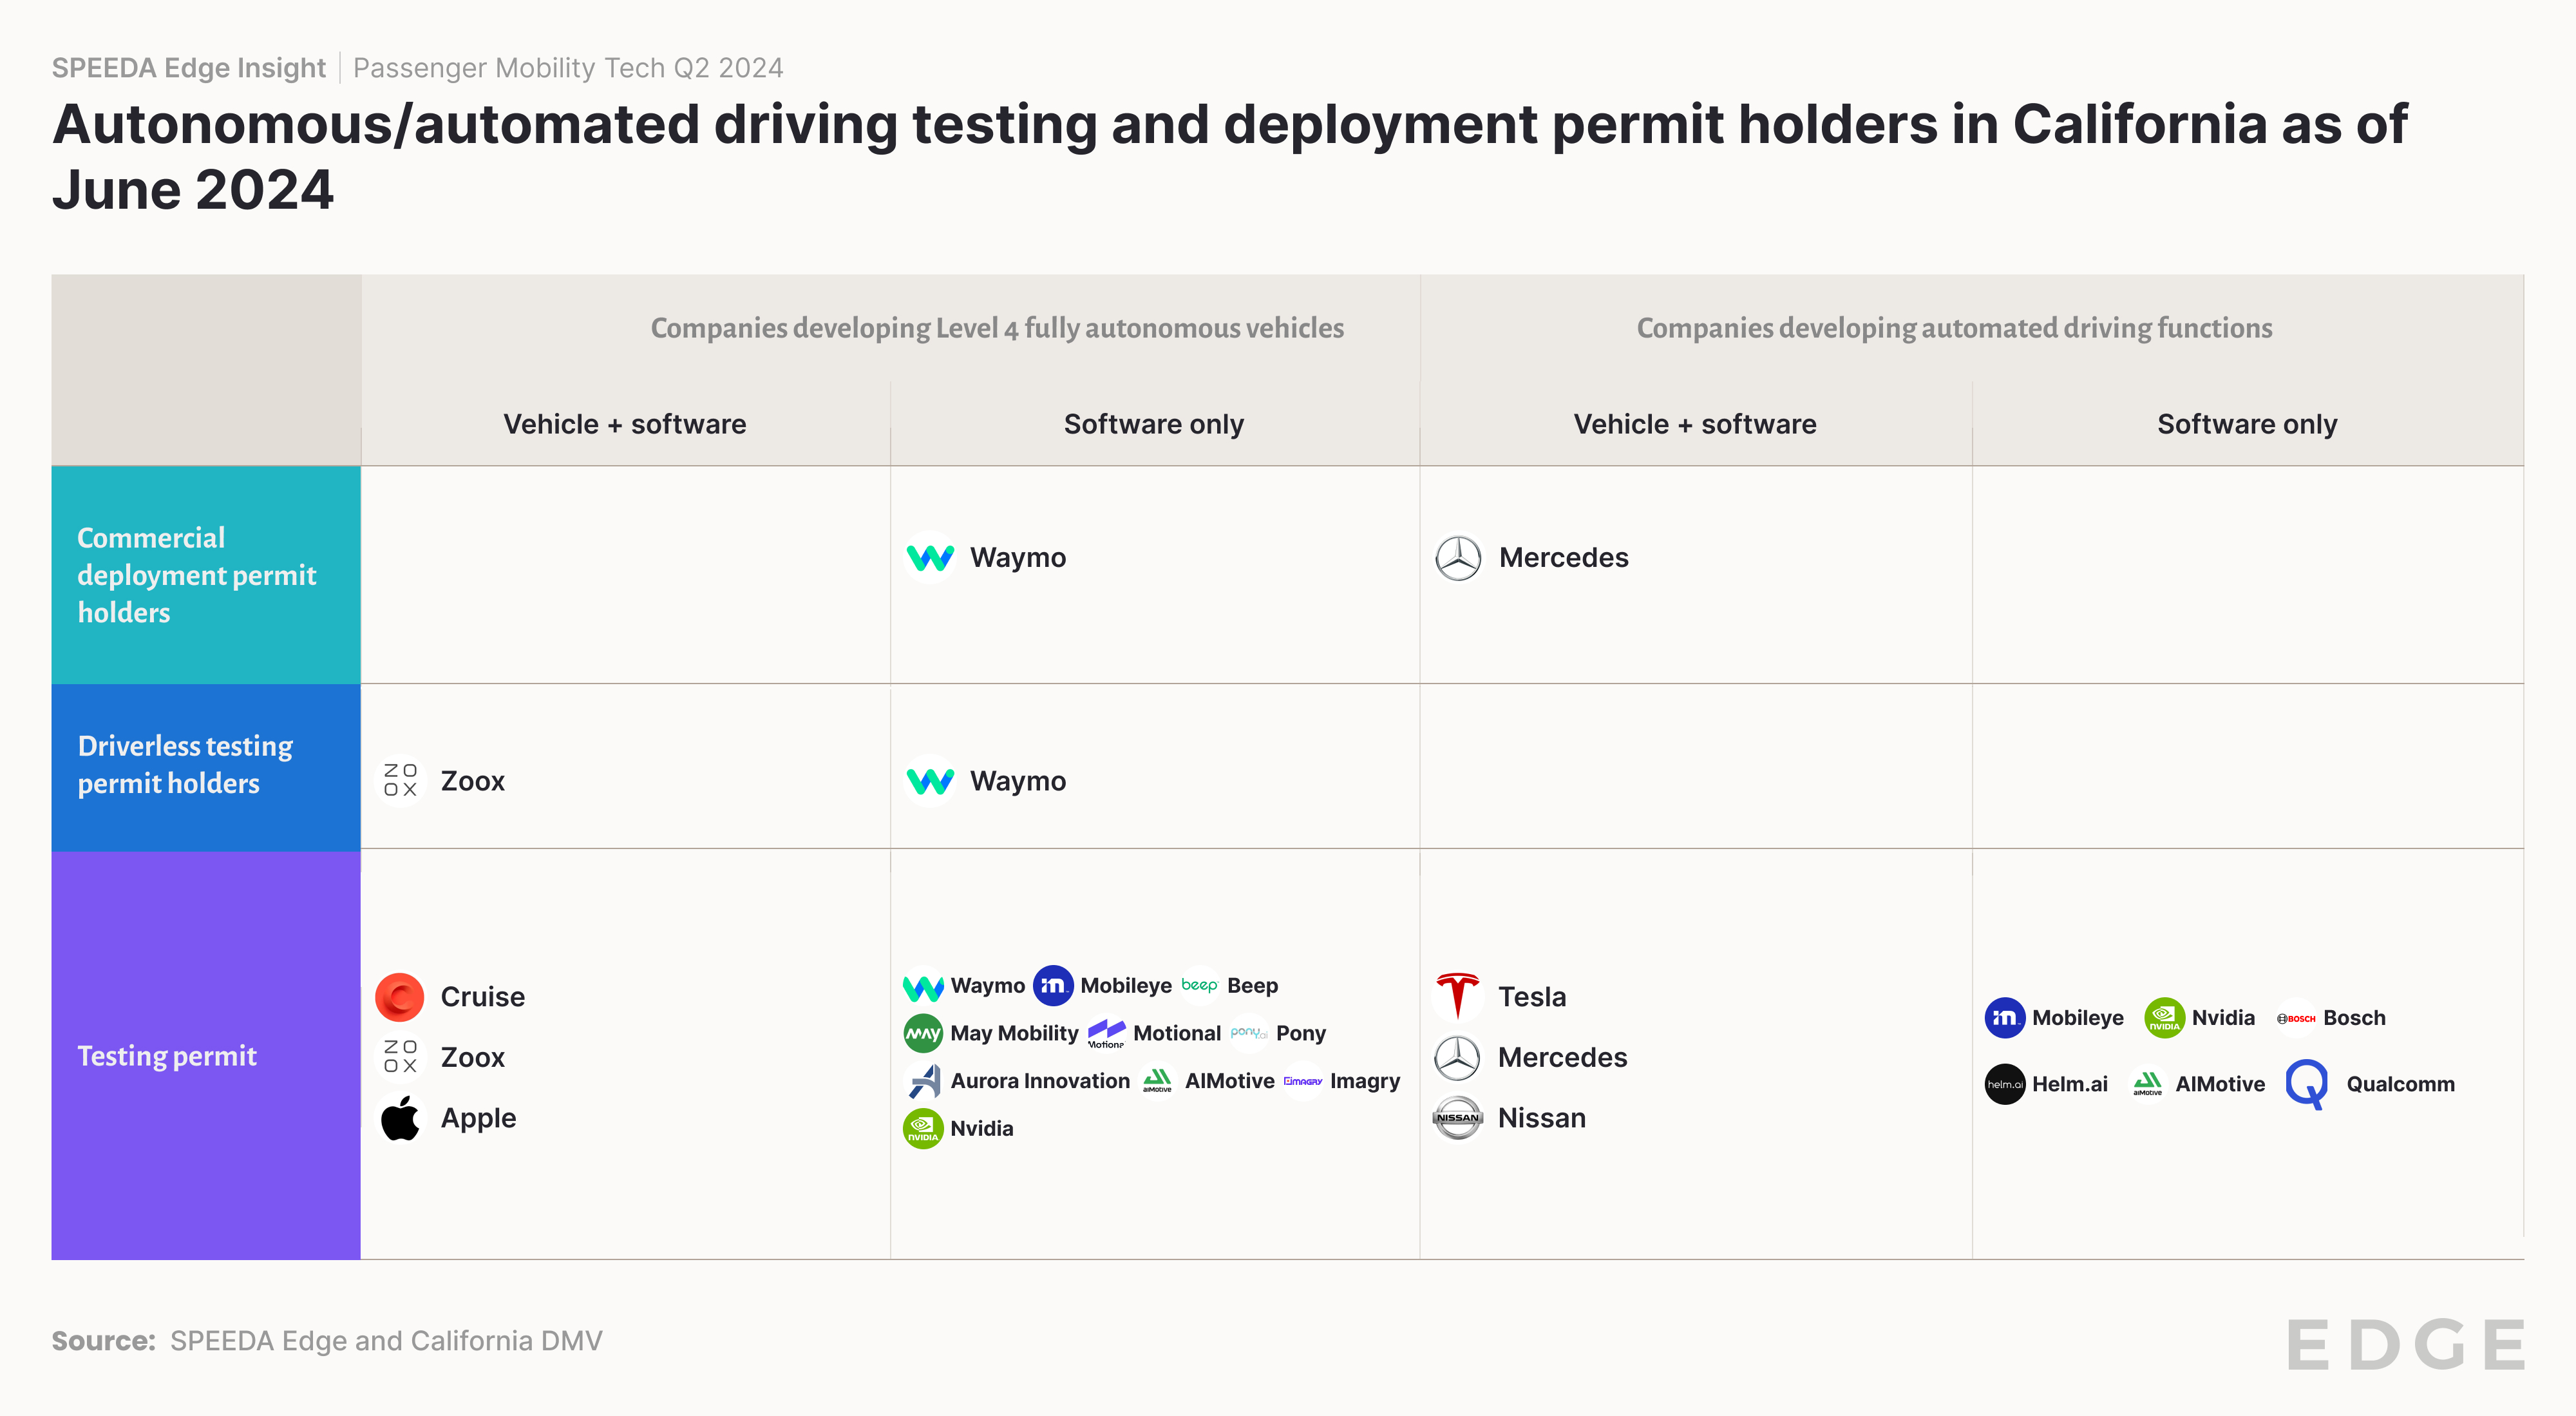Click the 'Nissan' company name
2576x1416 pixels.
(x=1542, y=1118)
